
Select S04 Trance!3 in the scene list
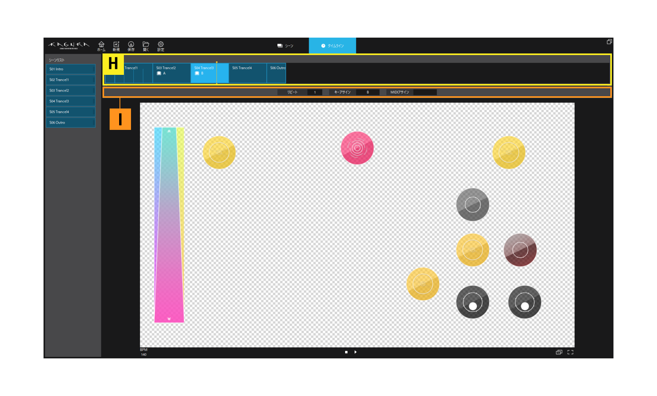point(70,101)
